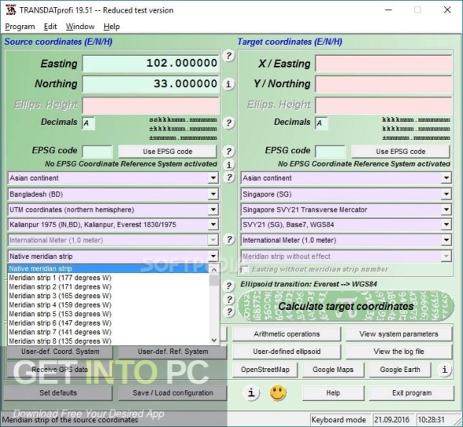Screen dimensions: 463x427
Task: Click the Google Maps button
Action: point(333,370)
